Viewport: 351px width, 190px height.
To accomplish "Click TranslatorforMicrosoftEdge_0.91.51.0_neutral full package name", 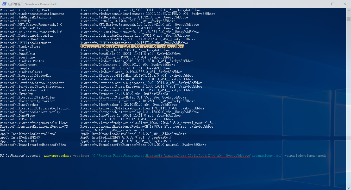I will (143, 145).
